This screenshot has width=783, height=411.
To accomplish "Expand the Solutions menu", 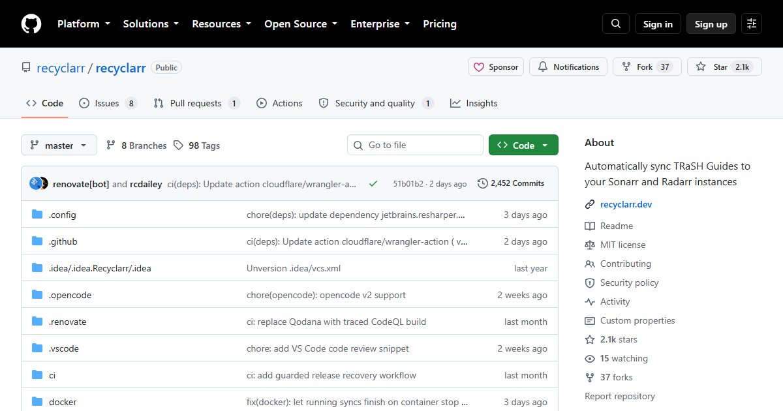I will pos(151,24).
